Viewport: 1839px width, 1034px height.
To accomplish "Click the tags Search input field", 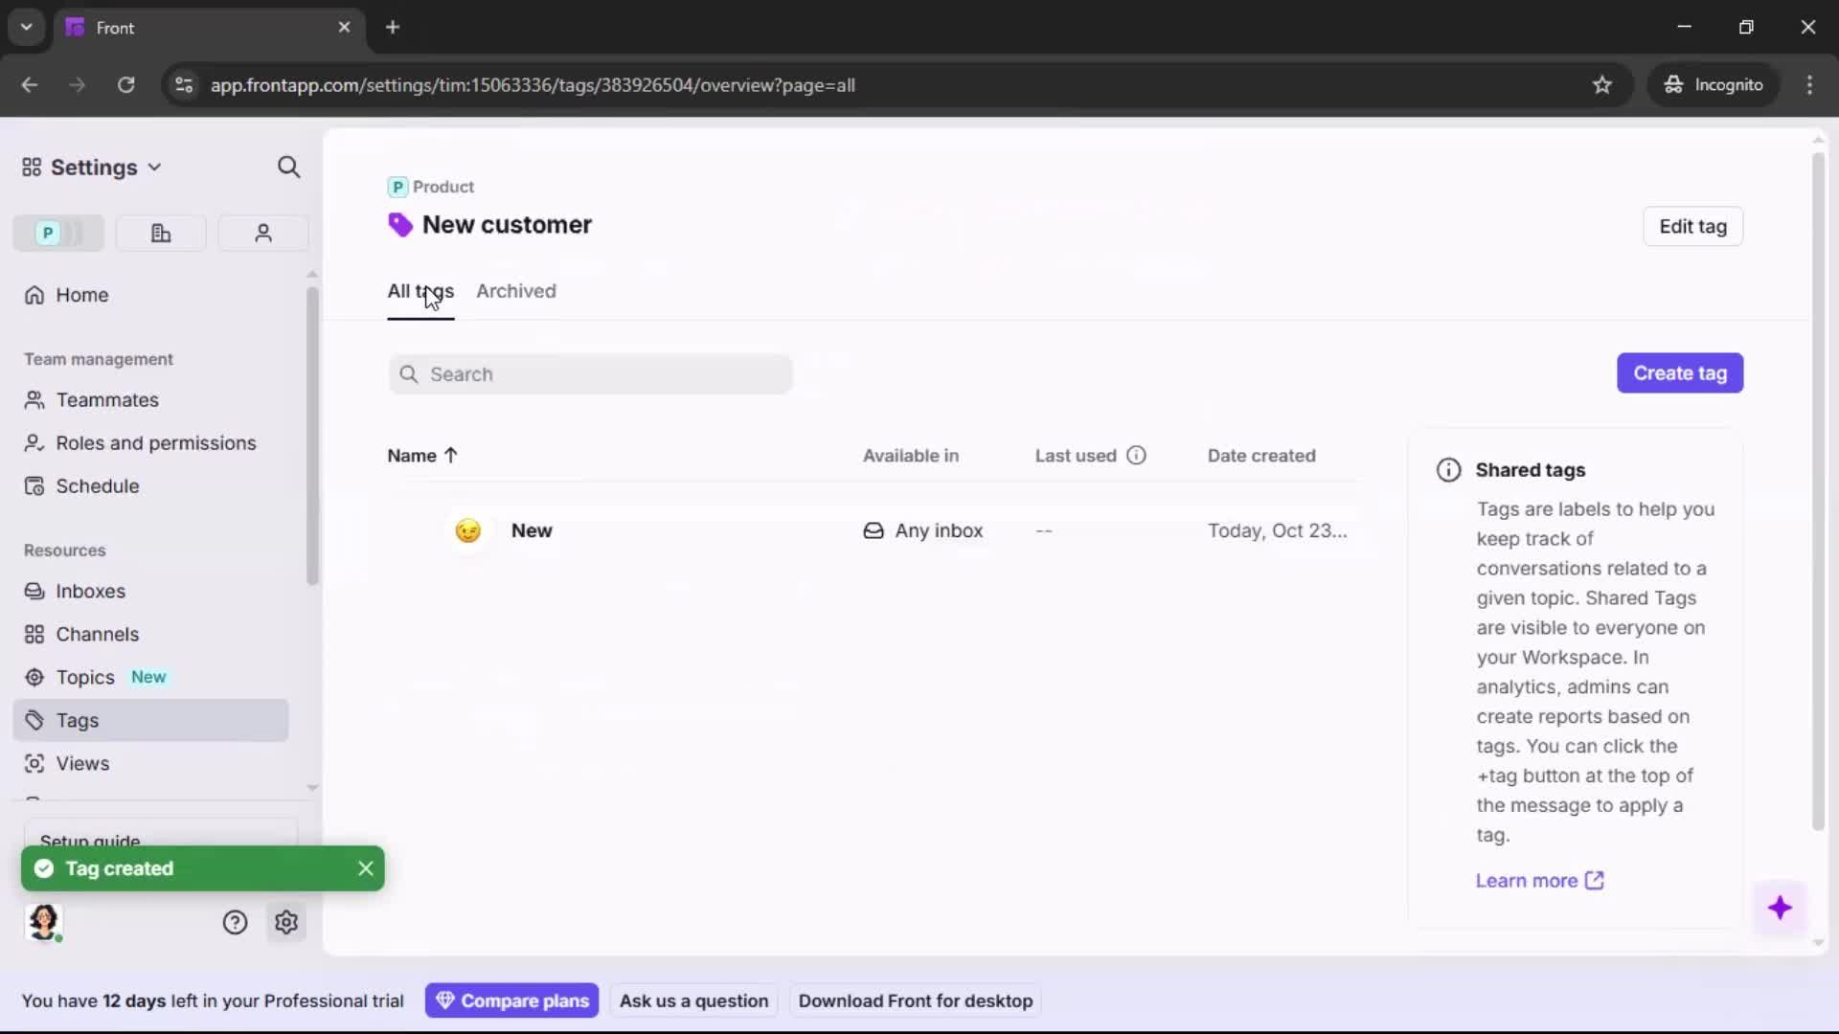I will (590, 373).
